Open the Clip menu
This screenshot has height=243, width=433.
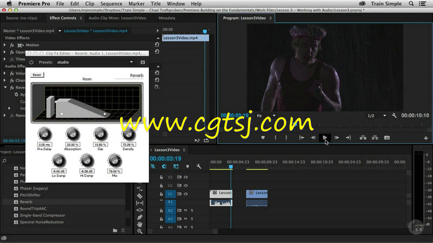pos(89,4)
